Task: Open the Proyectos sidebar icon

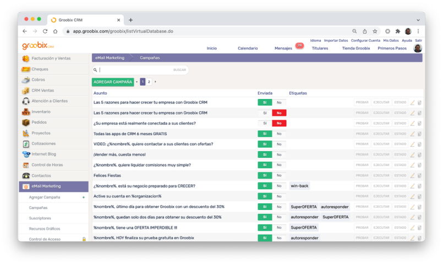Action: 26,133
